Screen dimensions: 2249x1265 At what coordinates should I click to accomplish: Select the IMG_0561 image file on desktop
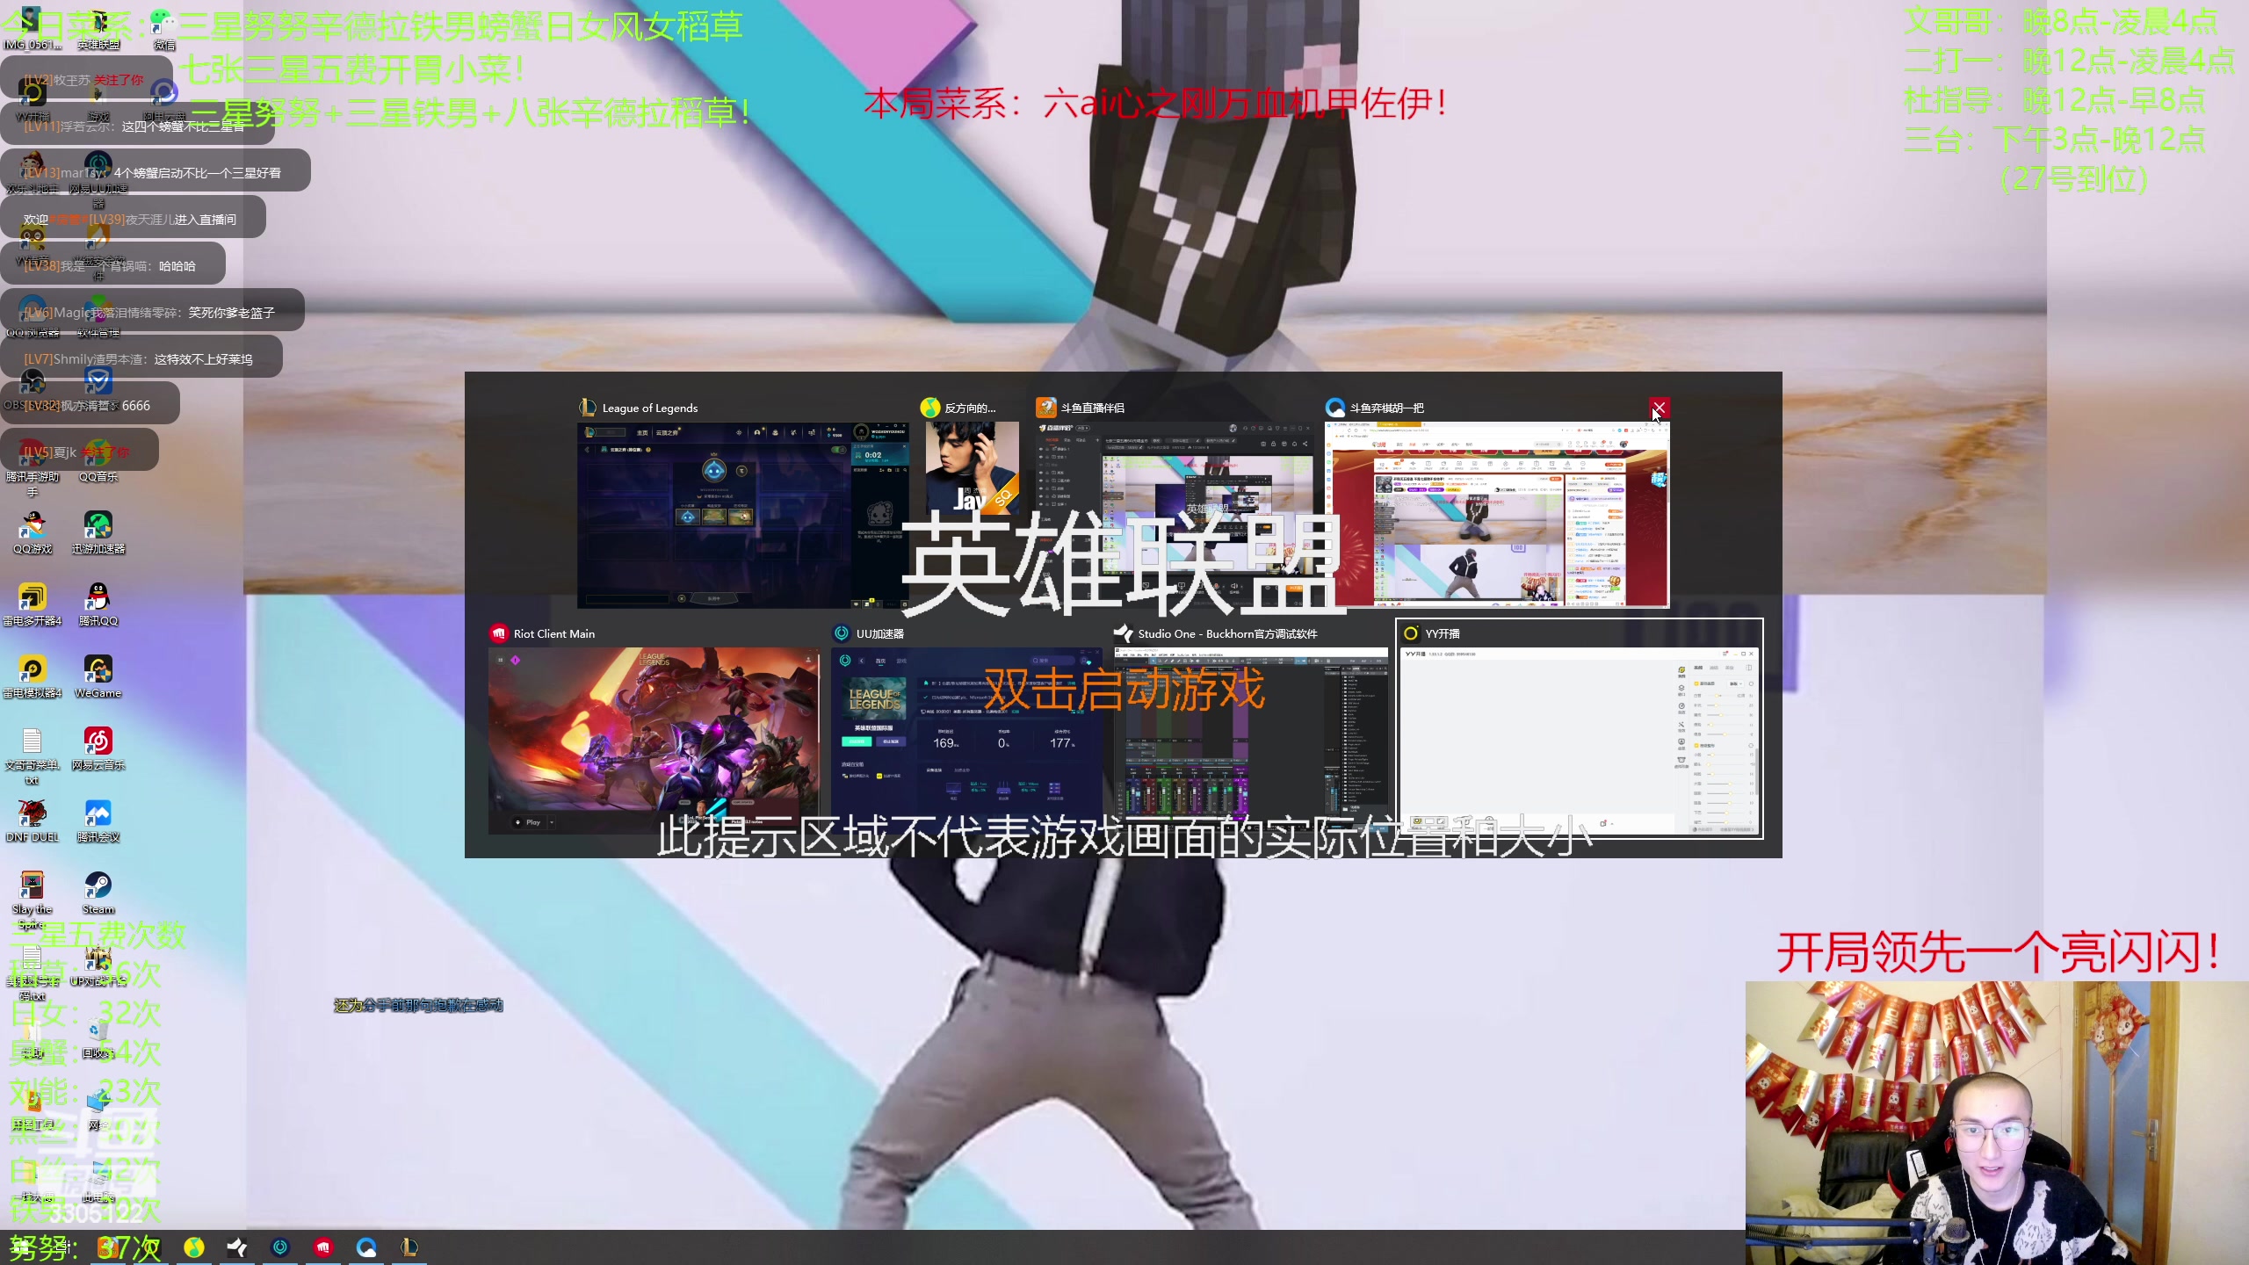33,28
